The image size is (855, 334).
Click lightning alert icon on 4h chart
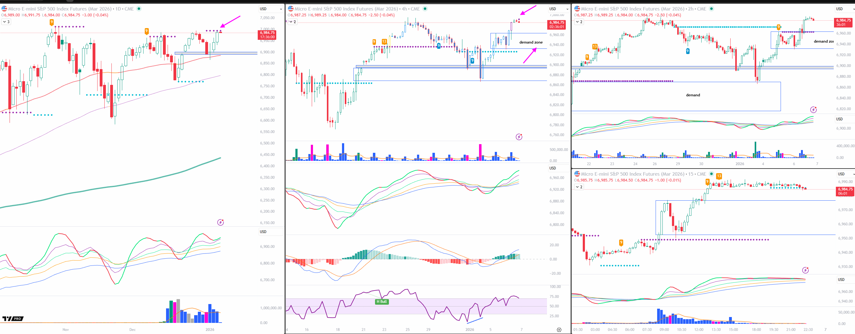click(519, 137)
